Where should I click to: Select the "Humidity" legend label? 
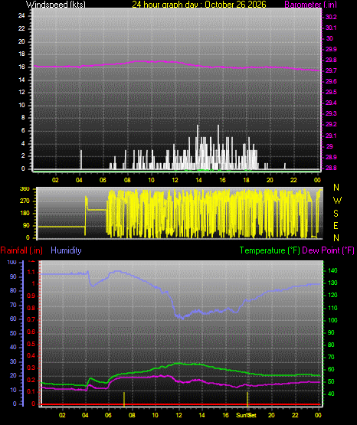click(x=66, y=250)
